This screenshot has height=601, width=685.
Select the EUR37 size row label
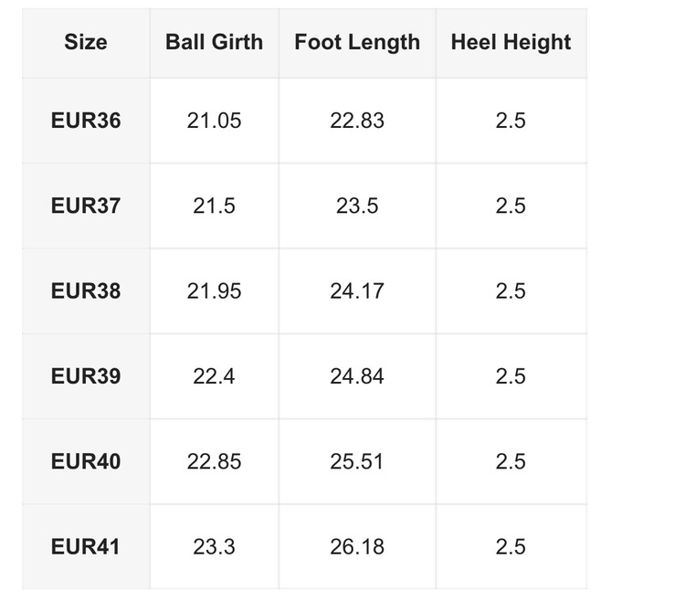tap(86, 206)
